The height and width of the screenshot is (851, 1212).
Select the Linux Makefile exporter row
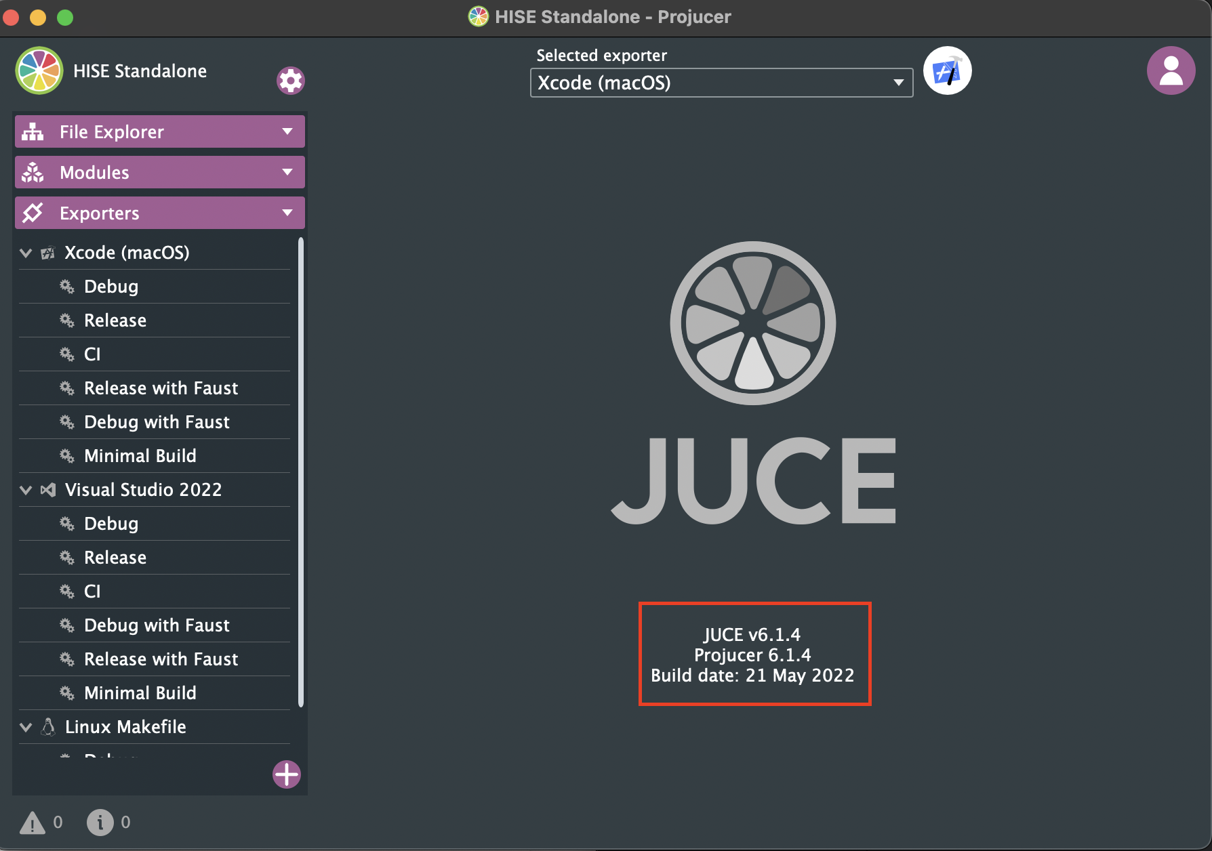[155, 727]
